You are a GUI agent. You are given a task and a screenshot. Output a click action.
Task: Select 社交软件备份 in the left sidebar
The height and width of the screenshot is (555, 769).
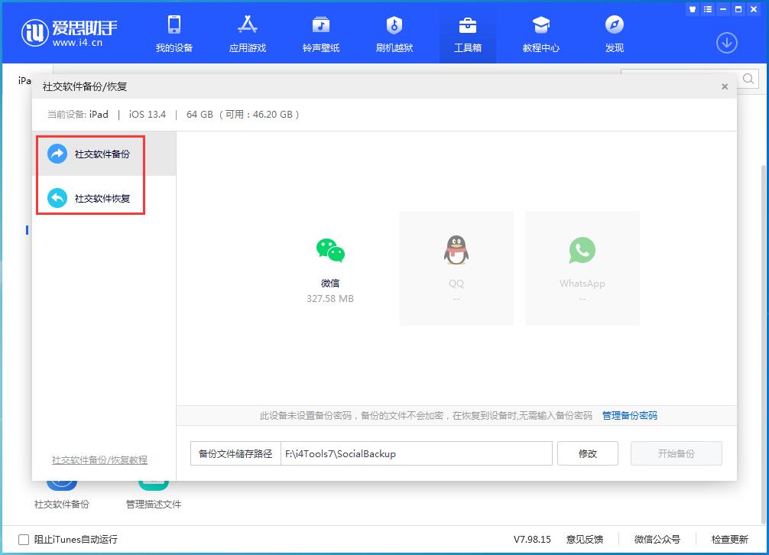(x=90, y=154)
